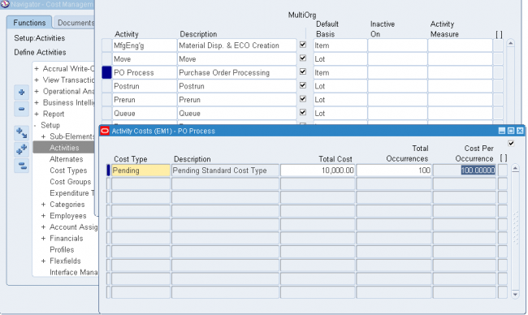The image size is (528, 315).
Task: Expand the Account Assignments tree node
Action: point(43,227)
